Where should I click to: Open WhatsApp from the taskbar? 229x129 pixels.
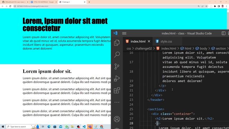[x=67, y=126]
